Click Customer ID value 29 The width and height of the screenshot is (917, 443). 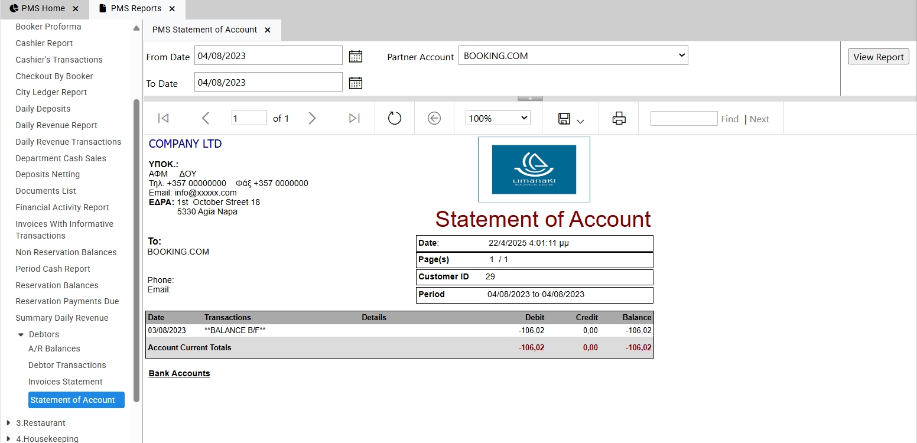click(x=490, y=276)
